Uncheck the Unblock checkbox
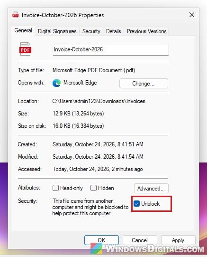The image size is (207, 257). point(136,204)
